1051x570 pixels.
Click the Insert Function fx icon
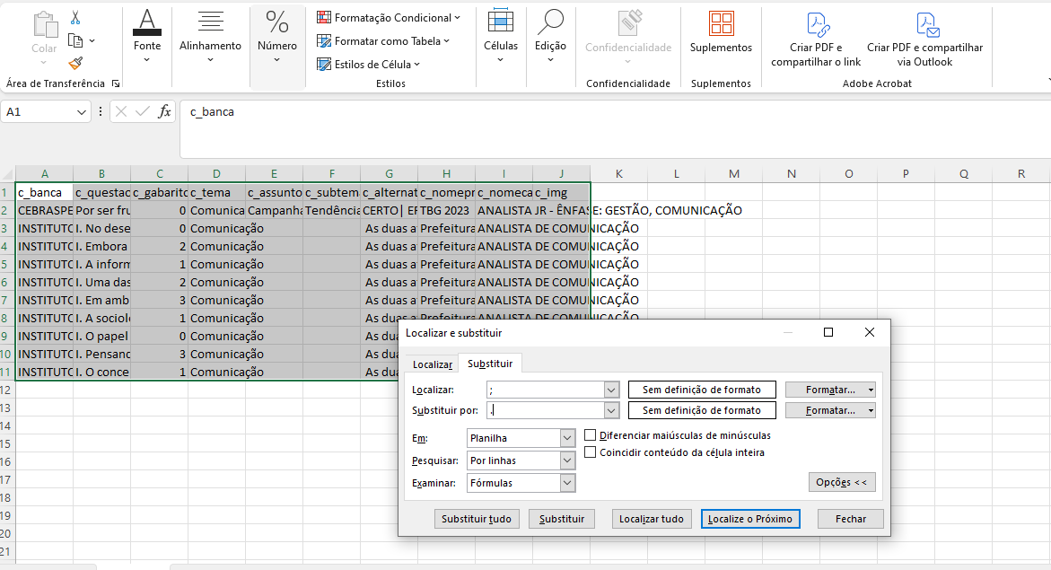tap(164, 112)
